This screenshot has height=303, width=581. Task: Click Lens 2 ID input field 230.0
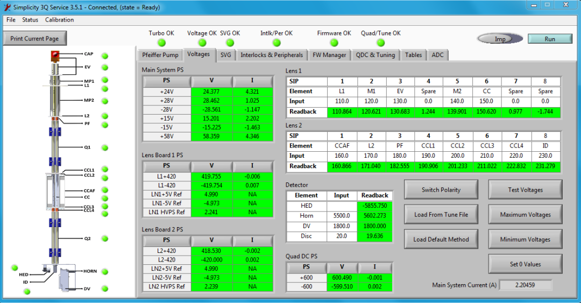pos(545,156)
